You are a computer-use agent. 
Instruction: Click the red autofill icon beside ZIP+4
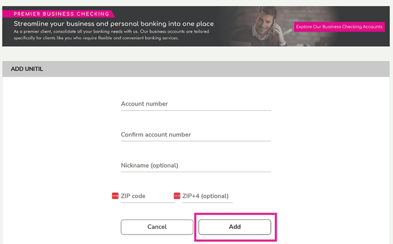coord(177,196)
